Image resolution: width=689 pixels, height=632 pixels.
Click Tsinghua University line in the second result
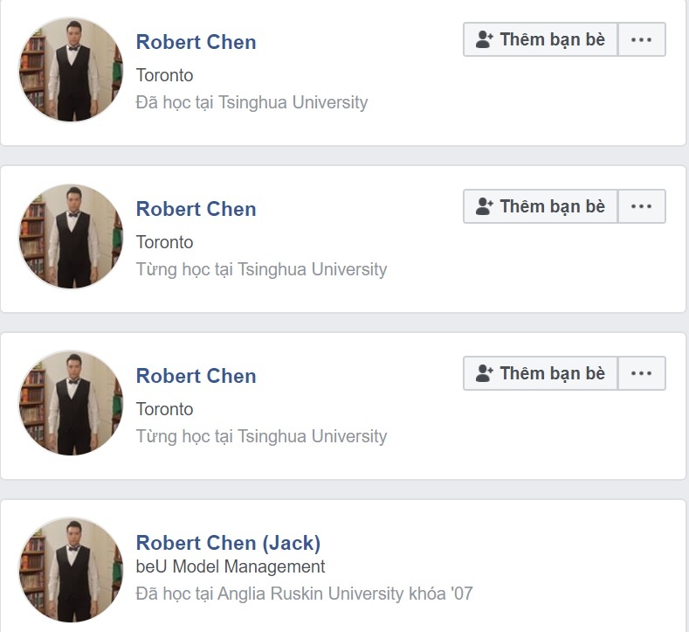point(261,269)
